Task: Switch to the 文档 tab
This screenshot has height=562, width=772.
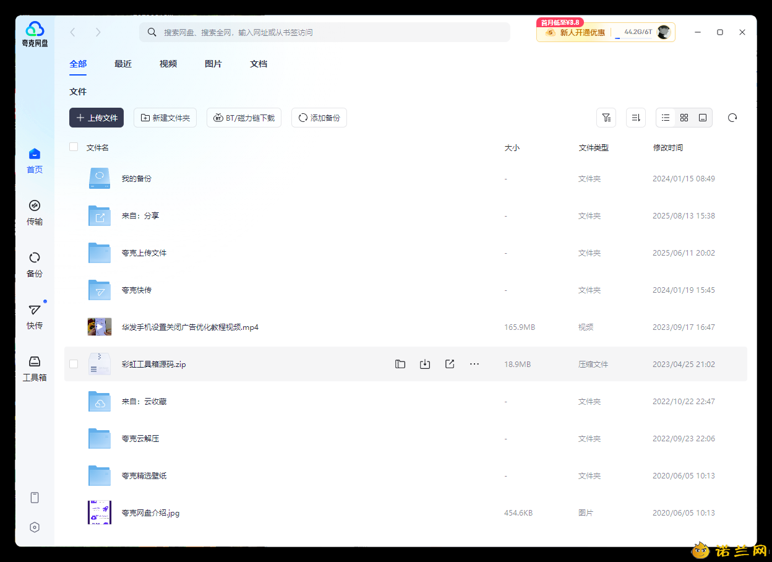Action: click(259, 64)
